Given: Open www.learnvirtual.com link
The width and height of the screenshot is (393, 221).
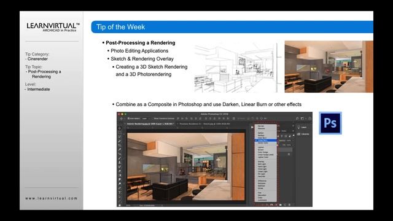Looking at the screenshot, I should tap(52, 198).
